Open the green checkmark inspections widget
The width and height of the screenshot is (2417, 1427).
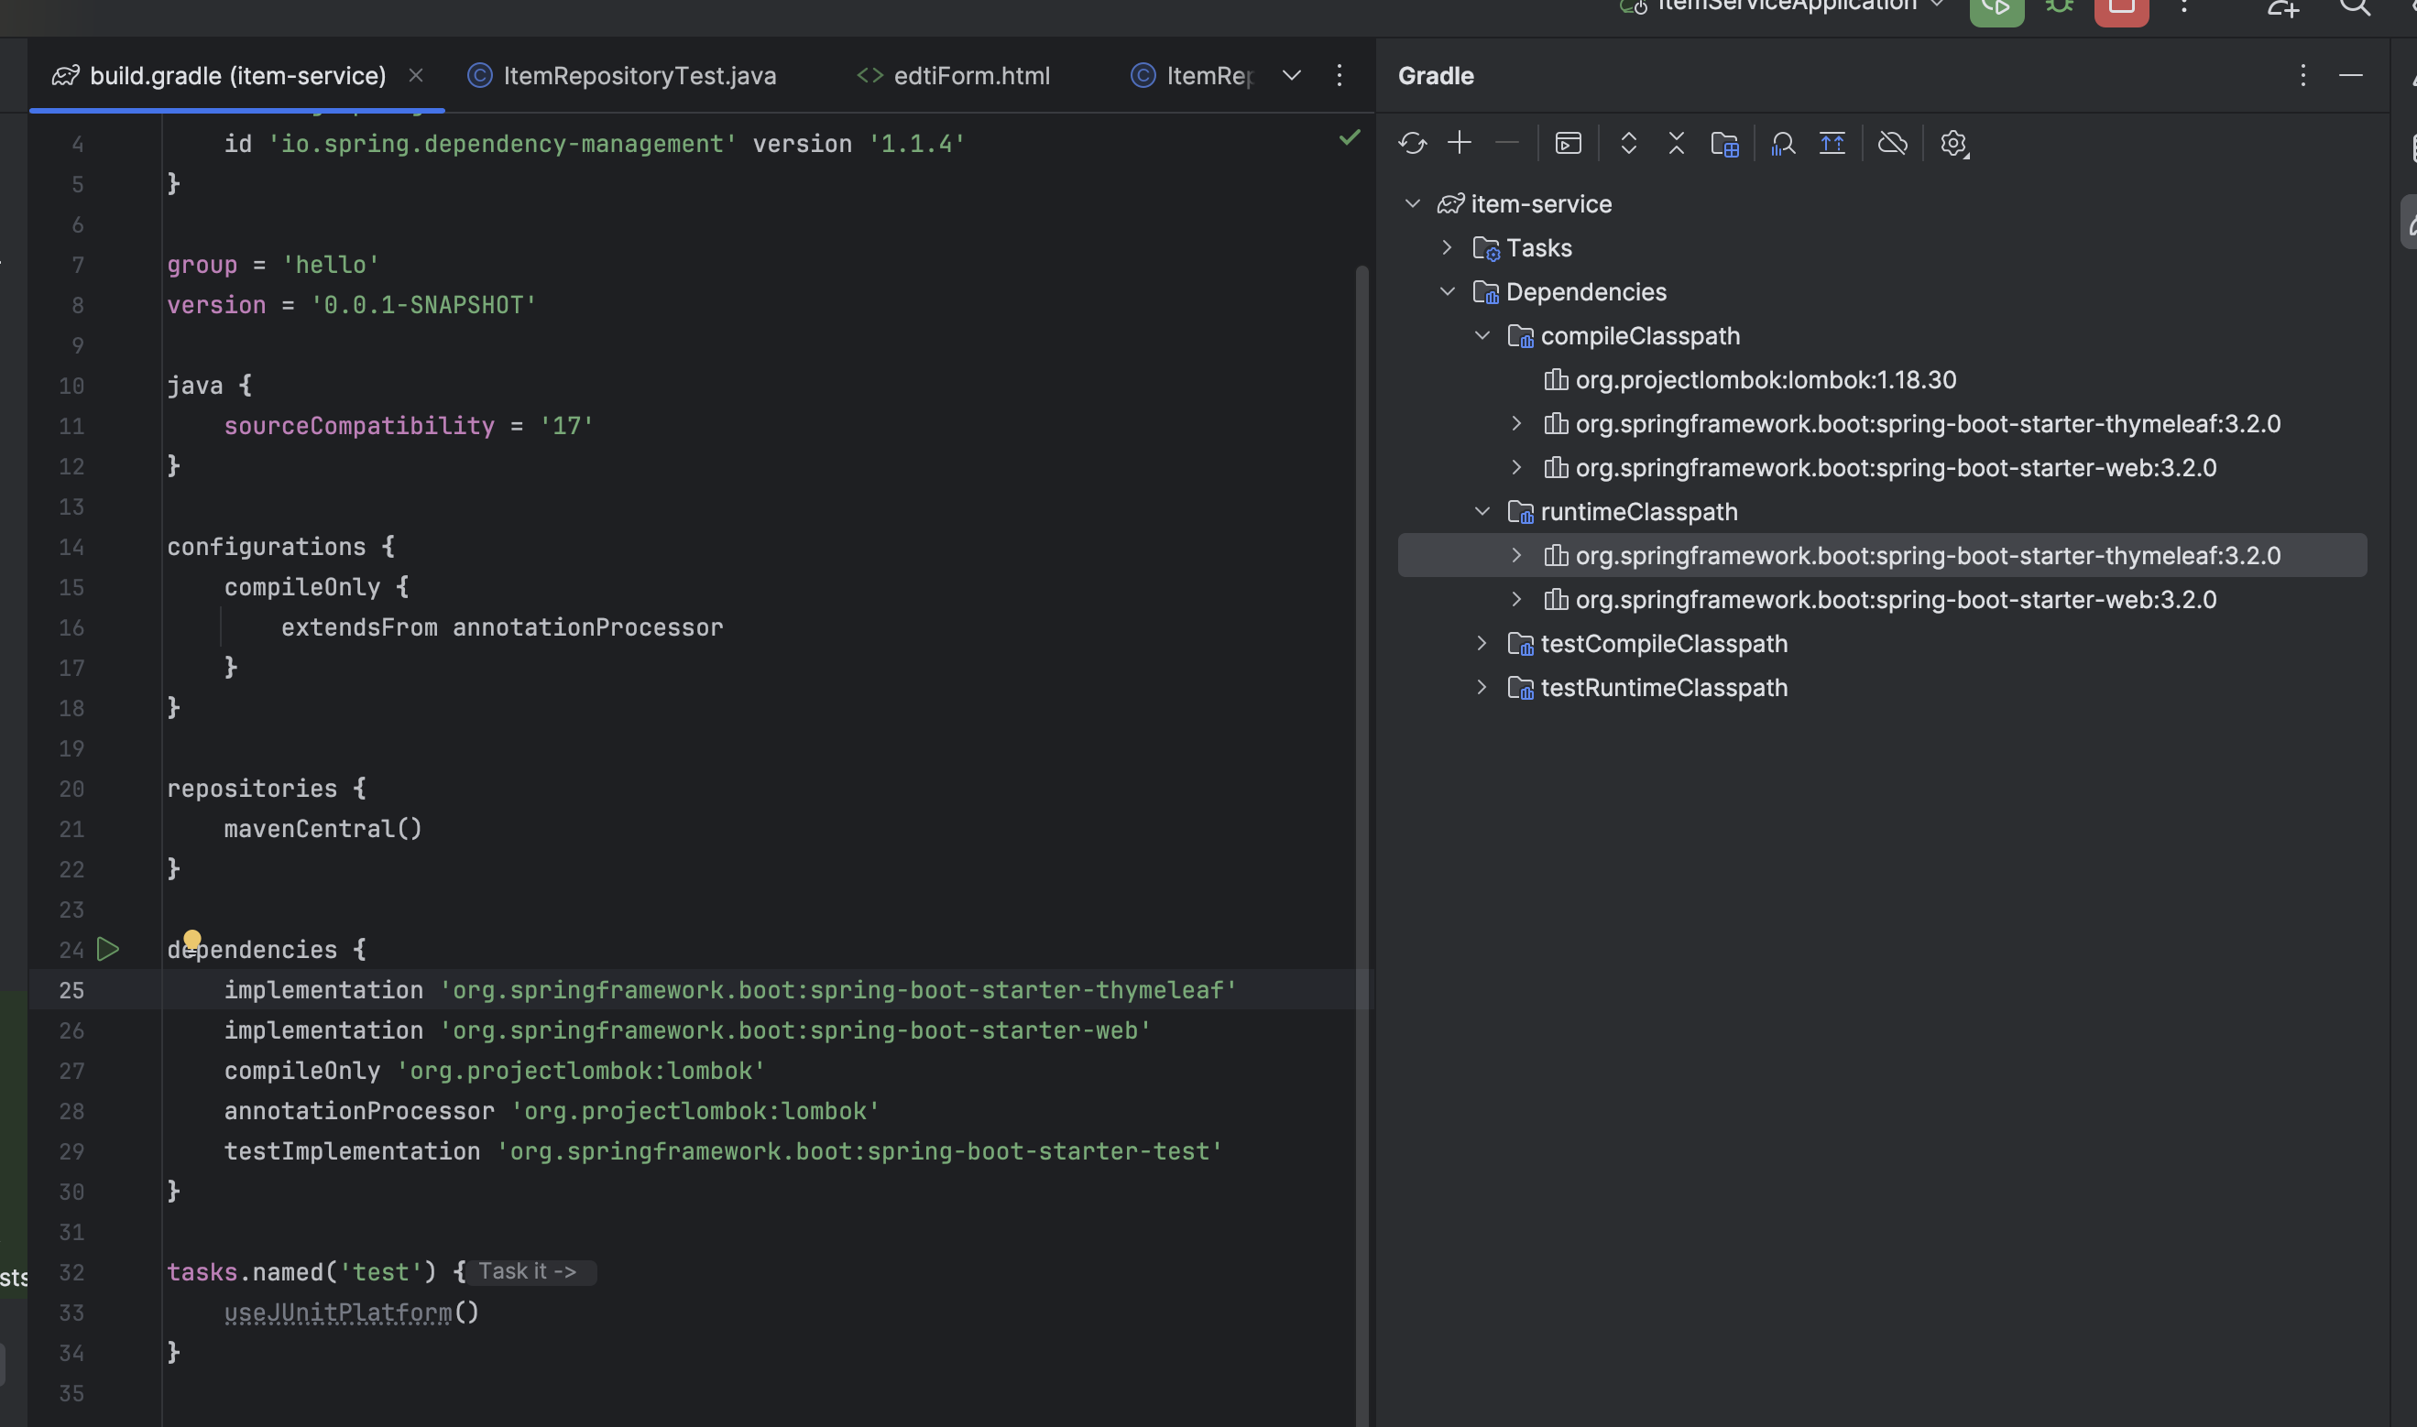pyautogui.click(x=1350, y=137)
